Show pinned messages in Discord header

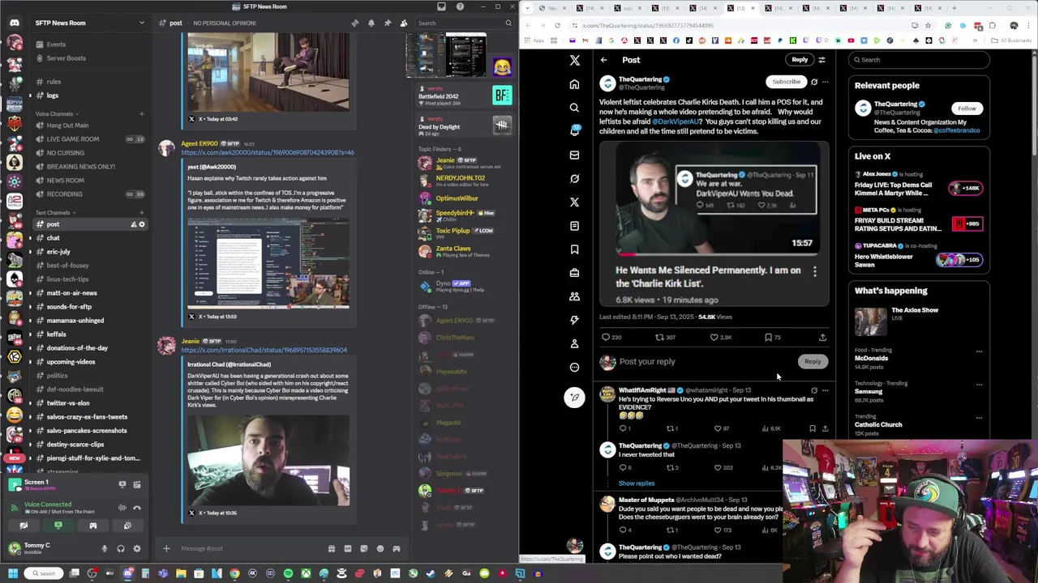click(387, 23)
